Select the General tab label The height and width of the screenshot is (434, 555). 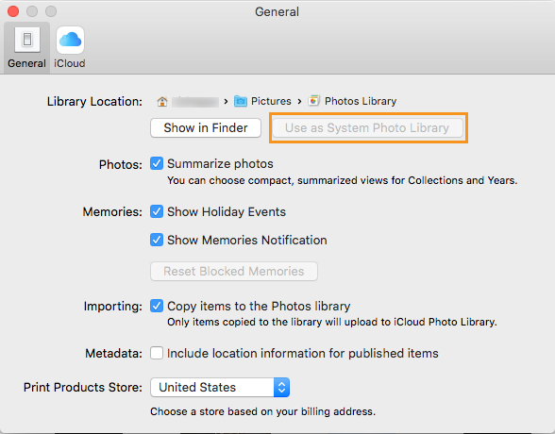point(26,63)
